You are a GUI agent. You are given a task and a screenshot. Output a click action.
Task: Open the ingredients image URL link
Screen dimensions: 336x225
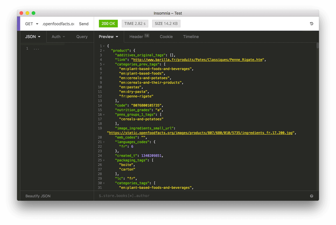pos(201,133)
